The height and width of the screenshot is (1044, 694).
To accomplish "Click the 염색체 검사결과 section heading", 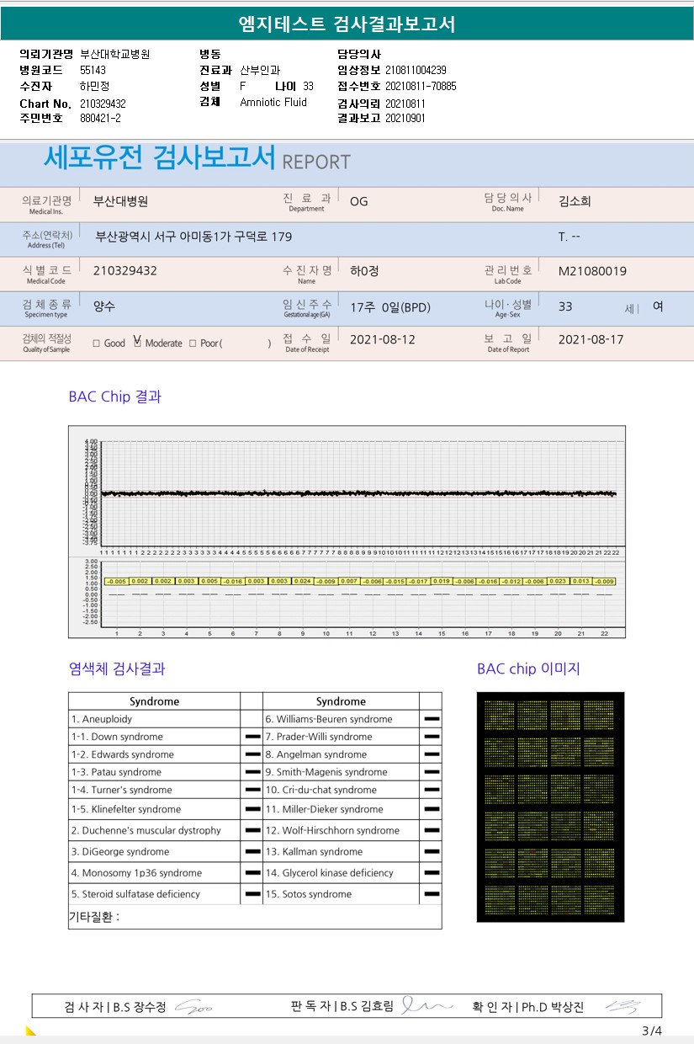I will 117,669.
